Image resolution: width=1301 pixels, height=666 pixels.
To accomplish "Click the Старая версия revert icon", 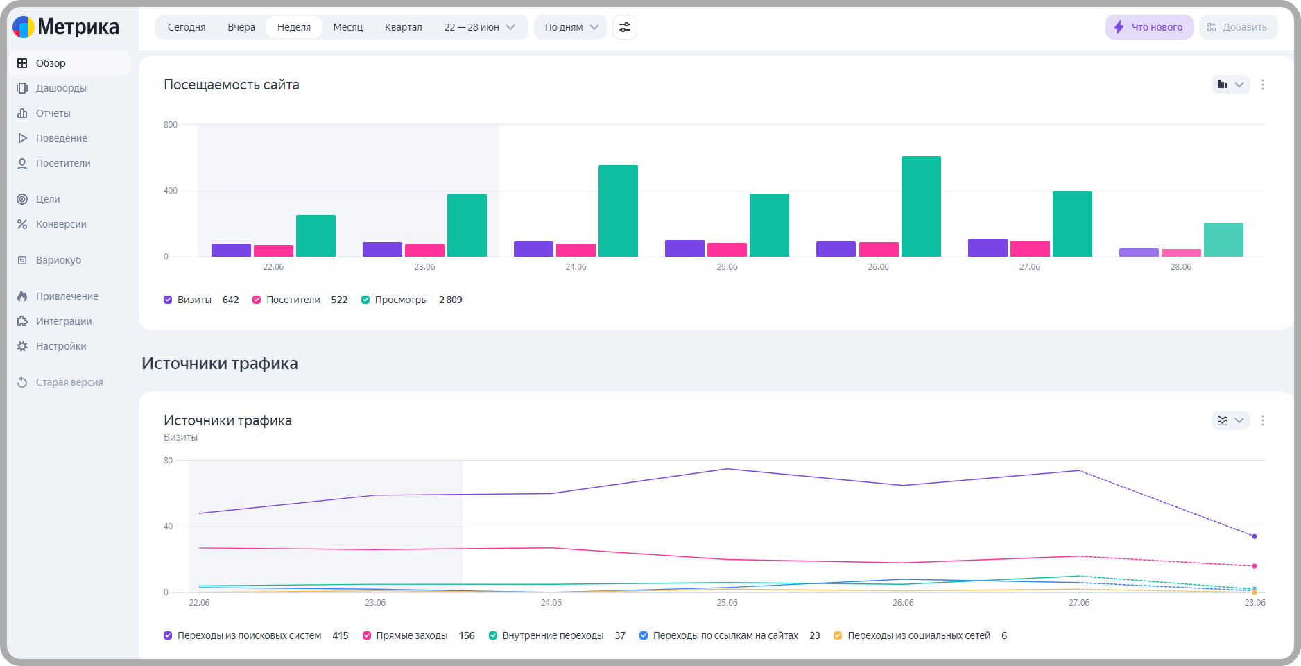I will (22, 382).
